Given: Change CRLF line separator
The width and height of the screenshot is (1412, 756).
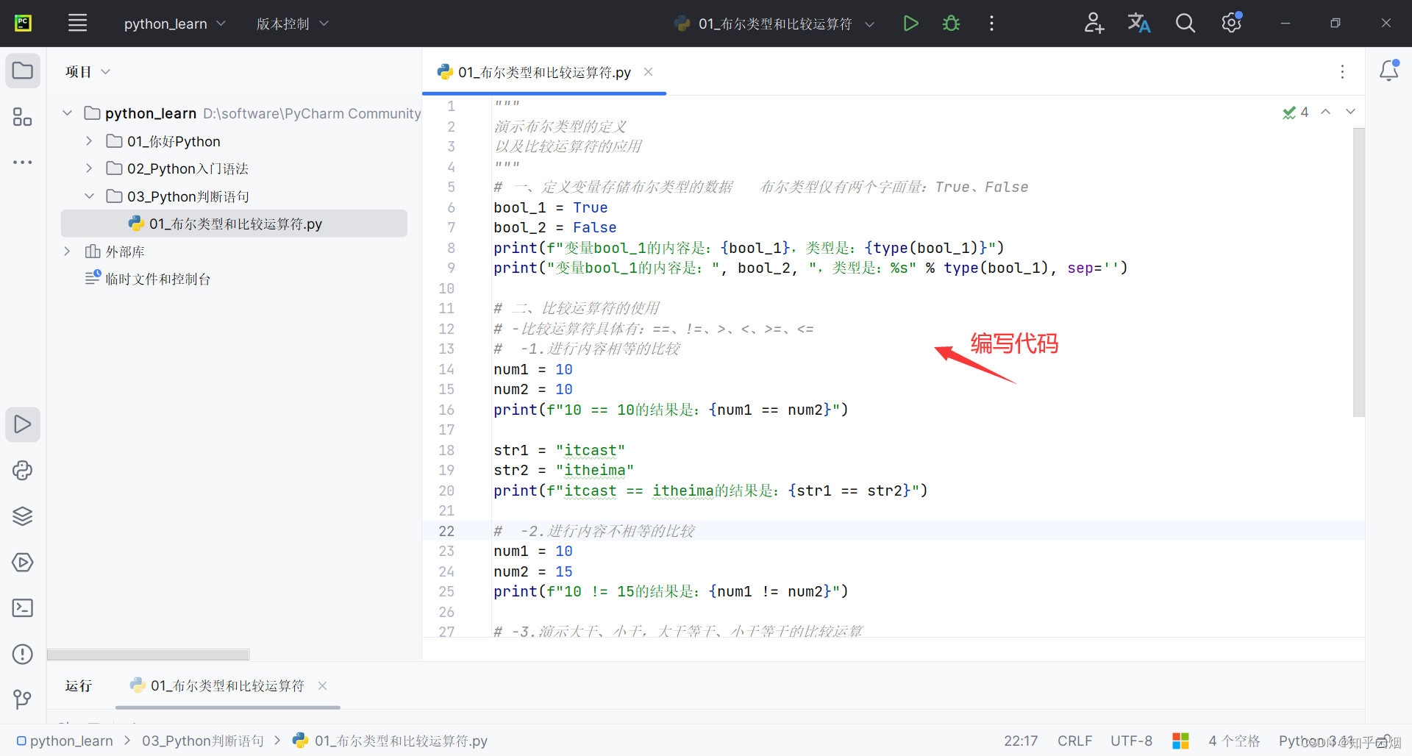Looking at the screenshot, I should [1074, 741].
